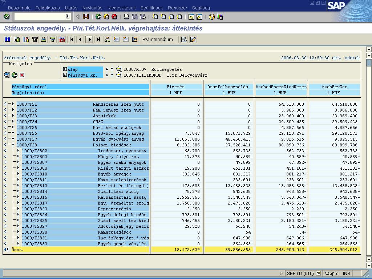Expand the 1000/T2823 Reprezentáció node

pos(18,209)
